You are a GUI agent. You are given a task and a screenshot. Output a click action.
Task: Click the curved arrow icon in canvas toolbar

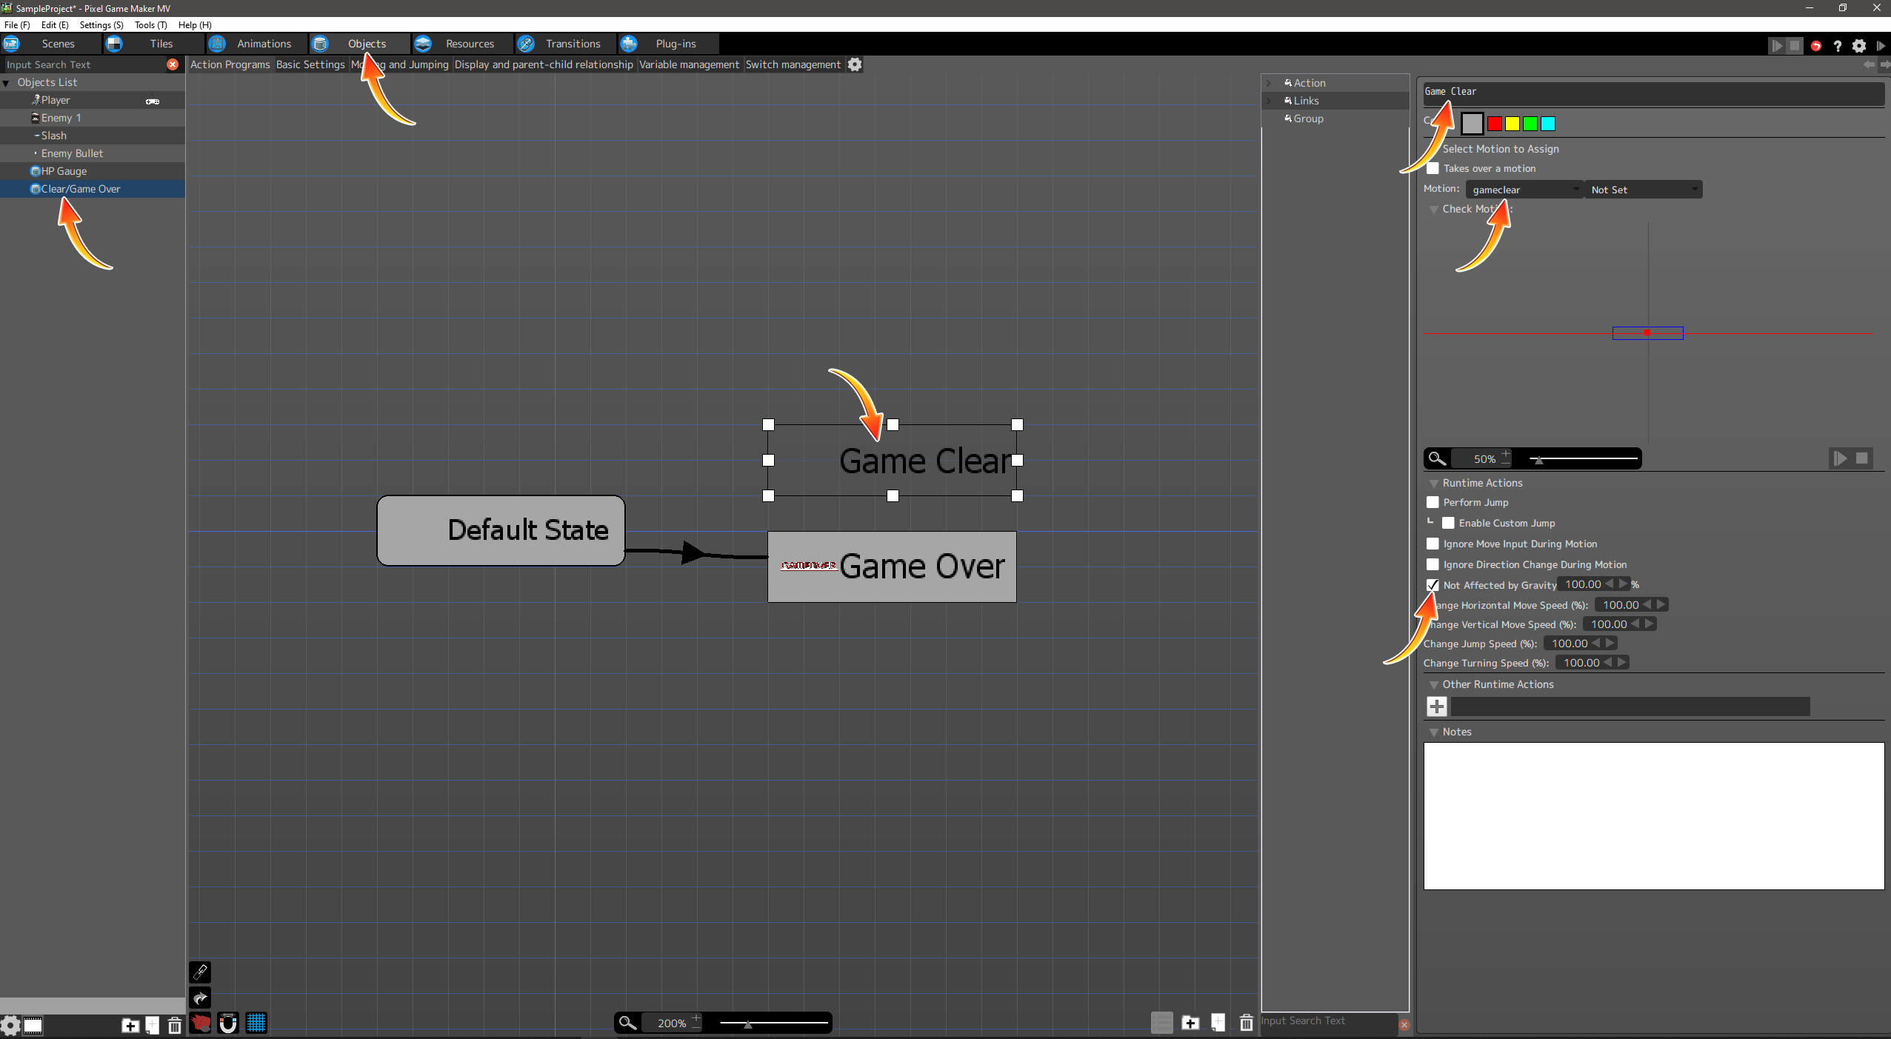200,998
